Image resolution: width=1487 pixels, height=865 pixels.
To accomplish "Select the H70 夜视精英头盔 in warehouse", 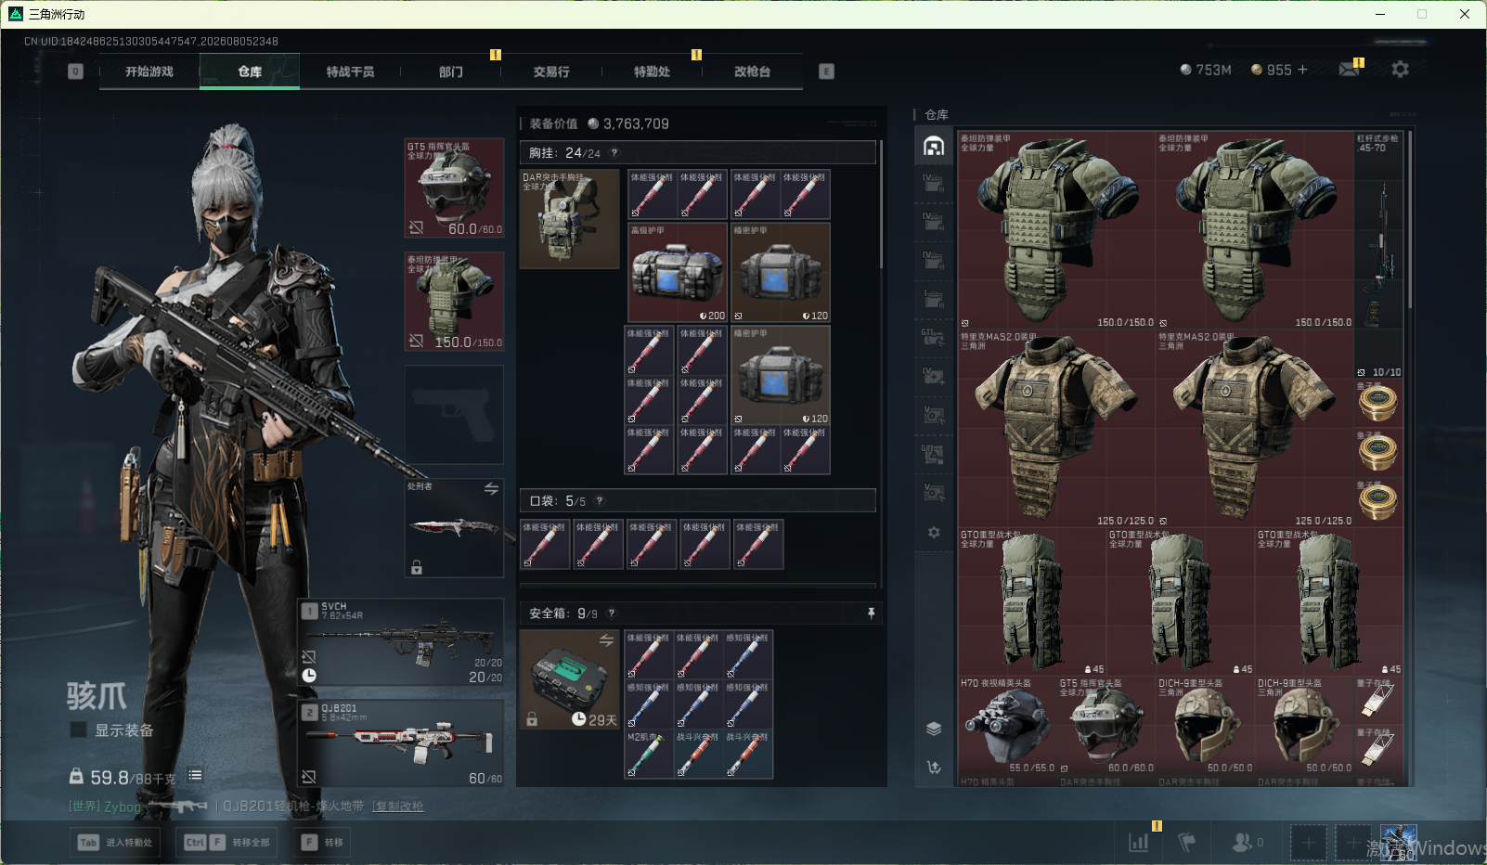I will point(1007,725).
